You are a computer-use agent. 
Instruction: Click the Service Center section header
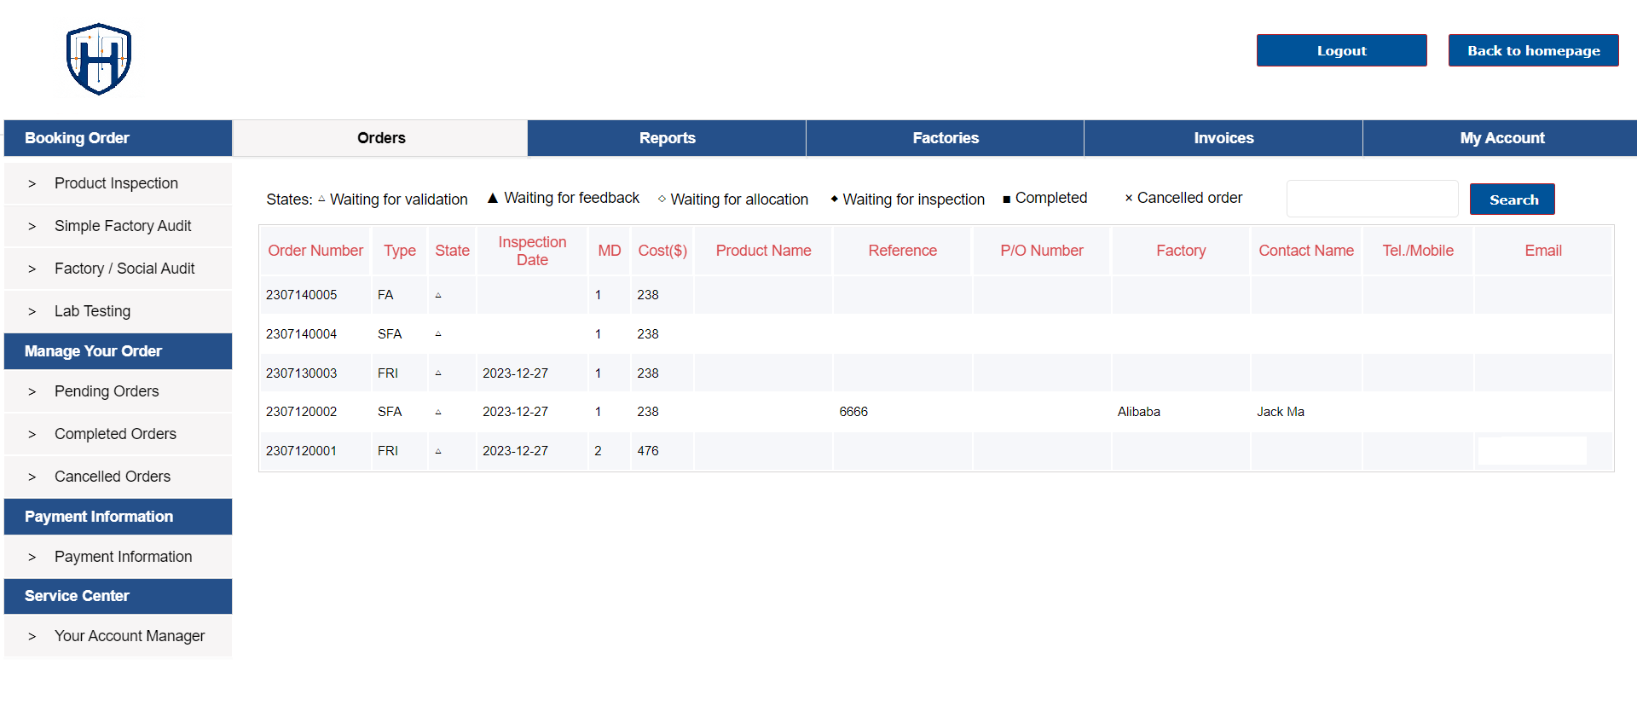[x=118, y=596]
